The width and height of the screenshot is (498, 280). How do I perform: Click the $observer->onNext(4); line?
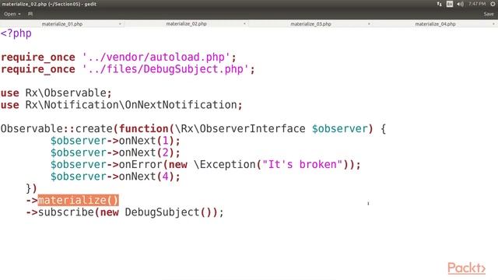[x=115, y=177]
